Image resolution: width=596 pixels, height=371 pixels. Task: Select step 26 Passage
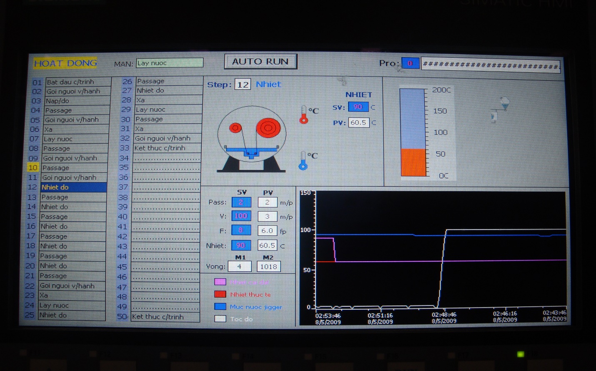169,81
